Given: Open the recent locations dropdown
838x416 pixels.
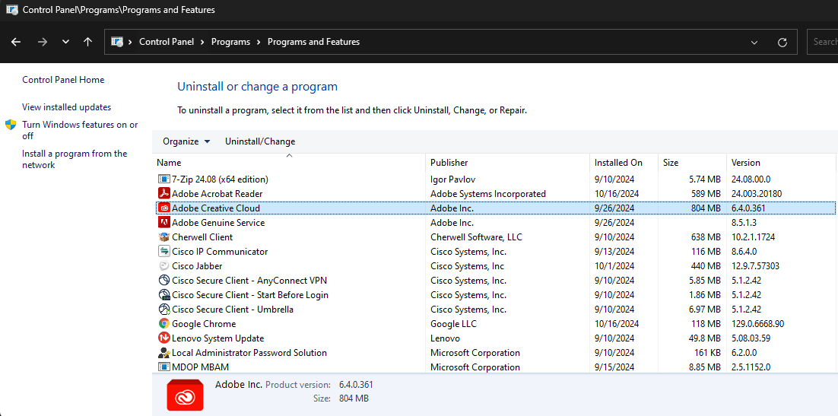Looking at the screenshot, I should click(65, 42).
